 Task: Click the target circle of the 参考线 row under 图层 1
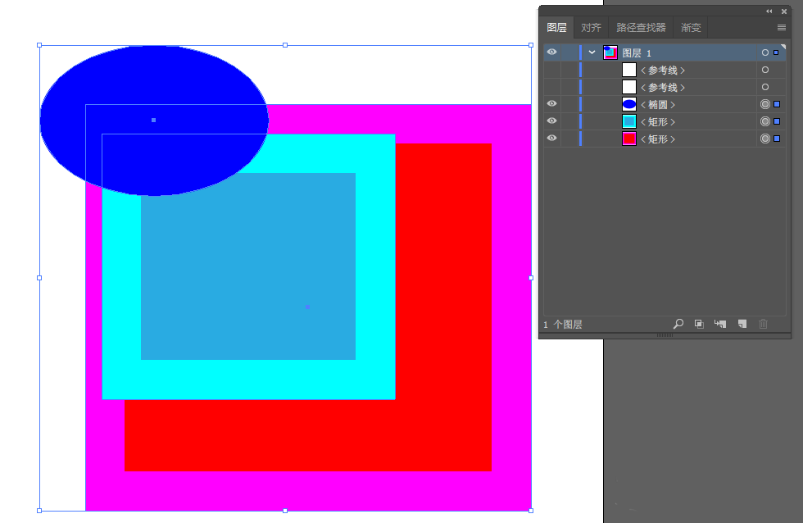(765, 70)
